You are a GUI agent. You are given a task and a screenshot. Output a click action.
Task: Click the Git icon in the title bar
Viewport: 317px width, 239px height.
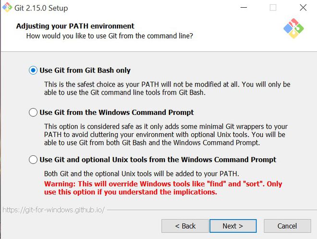7,8
